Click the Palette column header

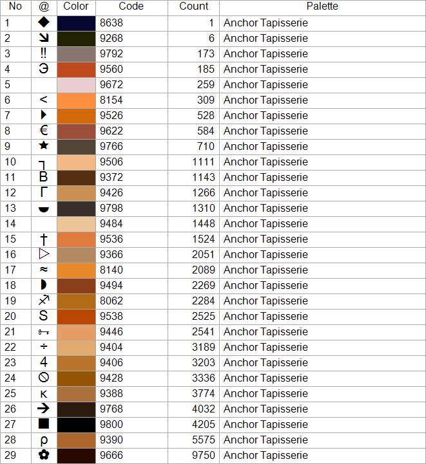point(322,6)
